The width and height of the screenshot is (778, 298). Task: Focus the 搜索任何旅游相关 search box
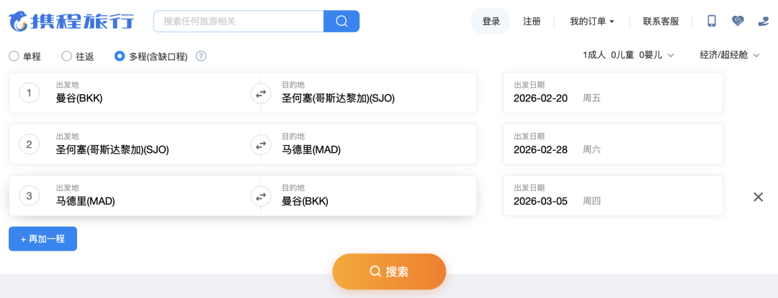238,22
